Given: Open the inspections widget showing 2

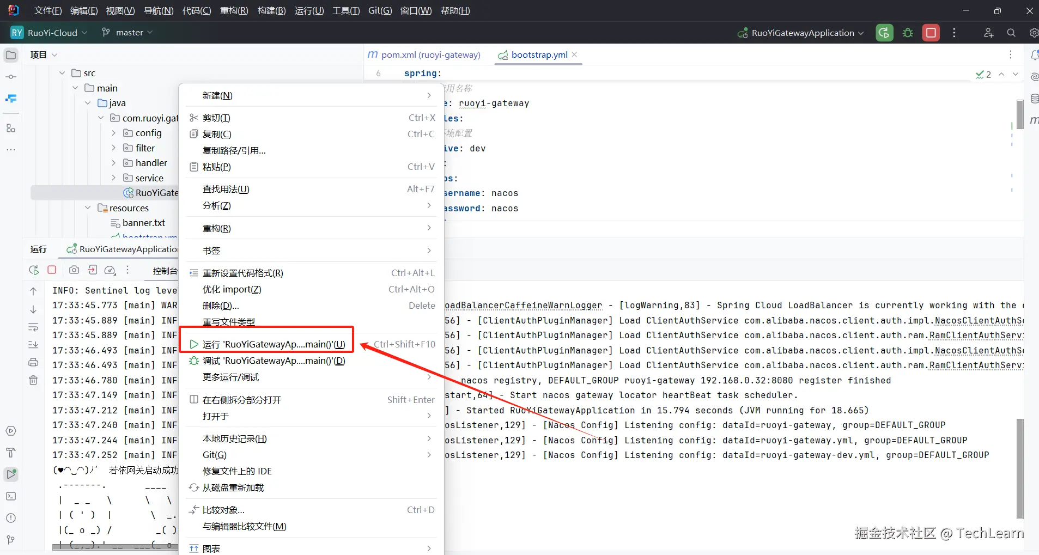Looking at the screenshot, I should [983, 74].
